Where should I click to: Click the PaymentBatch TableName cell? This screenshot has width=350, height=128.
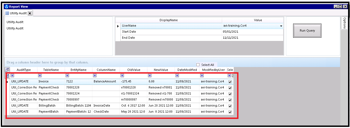pos(51,112)
